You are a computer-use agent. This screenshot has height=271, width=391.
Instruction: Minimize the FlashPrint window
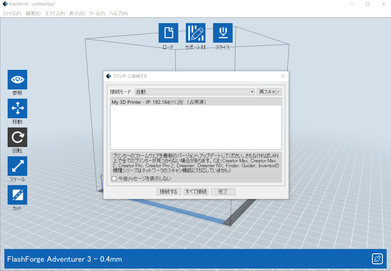352,4
